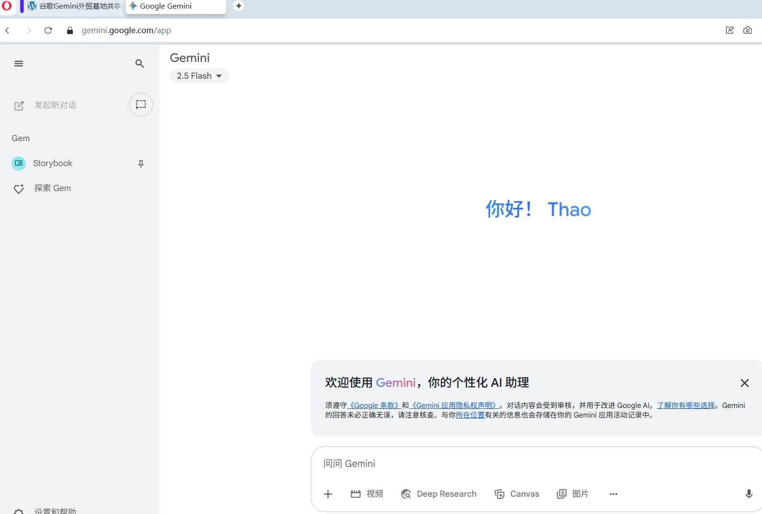
Task: Click the microphone voice input icon
Action: point(749,494)
